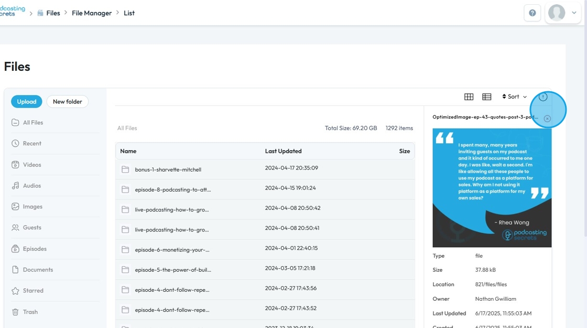Click the OptimizedImage-ep-43 file name
Screen dimensions: 587x328
(485, 117)
